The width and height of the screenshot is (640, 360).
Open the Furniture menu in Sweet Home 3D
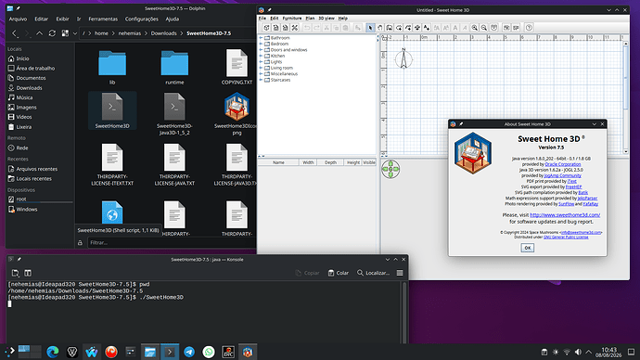coord(292,19)
